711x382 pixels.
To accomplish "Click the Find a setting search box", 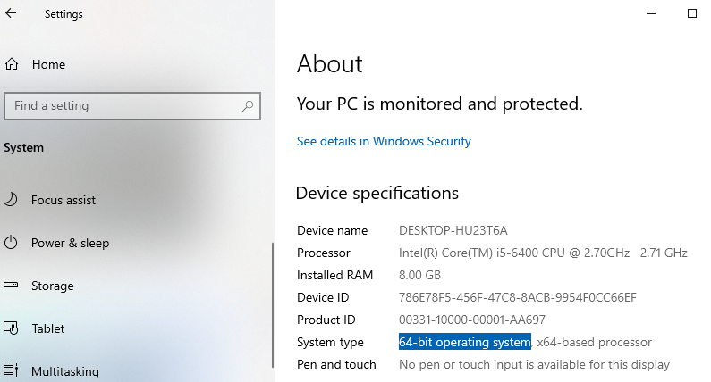I will 132,106.
